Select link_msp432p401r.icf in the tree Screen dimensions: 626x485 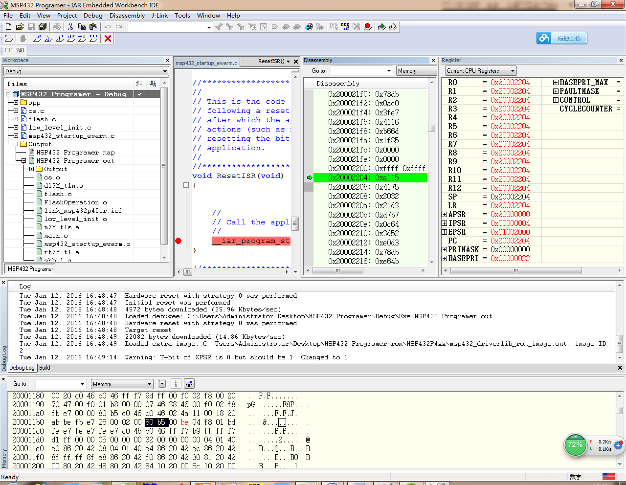[x=83, y=211]
